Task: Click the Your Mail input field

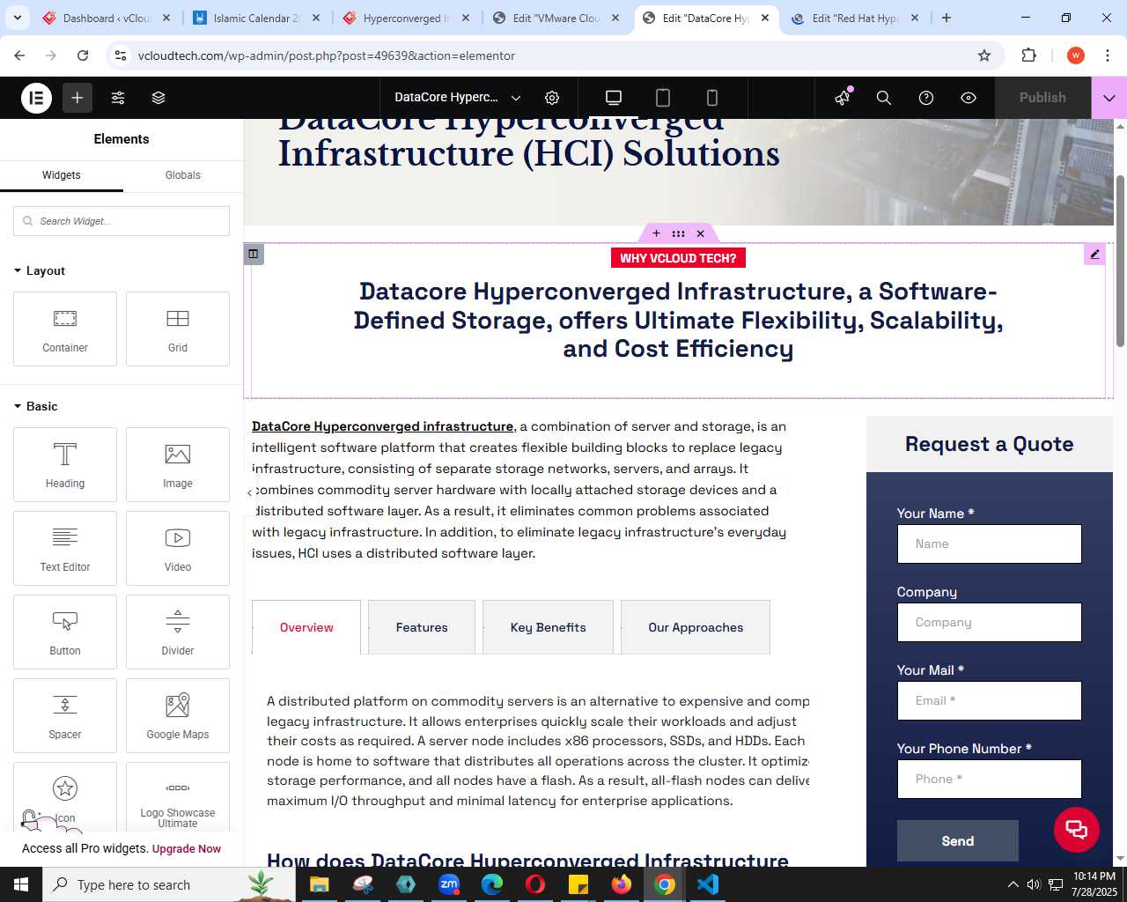Action: (990, 701)
